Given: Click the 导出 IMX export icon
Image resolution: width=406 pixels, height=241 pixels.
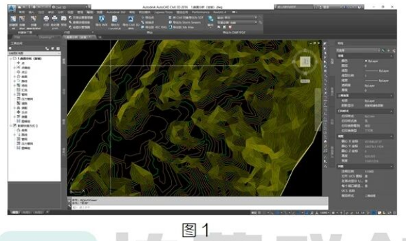Looking at the screenshot, I should click(x=102, y=19).
